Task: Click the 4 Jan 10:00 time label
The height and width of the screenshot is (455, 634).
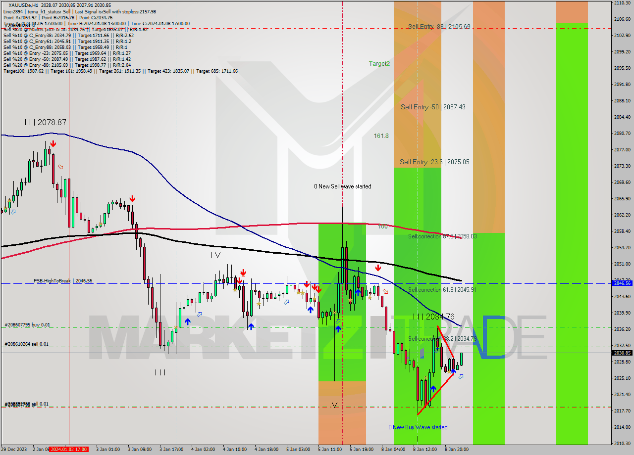Action: click(x=235, y=450)
